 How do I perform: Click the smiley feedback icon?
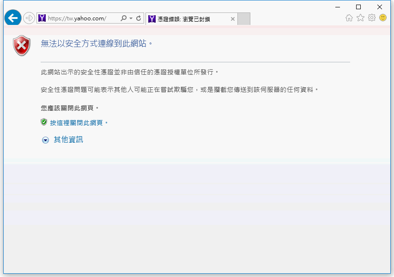pos(383,18)
